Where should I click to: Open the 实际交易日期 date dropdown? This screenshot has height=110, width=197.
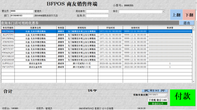(x=166, y=95)
